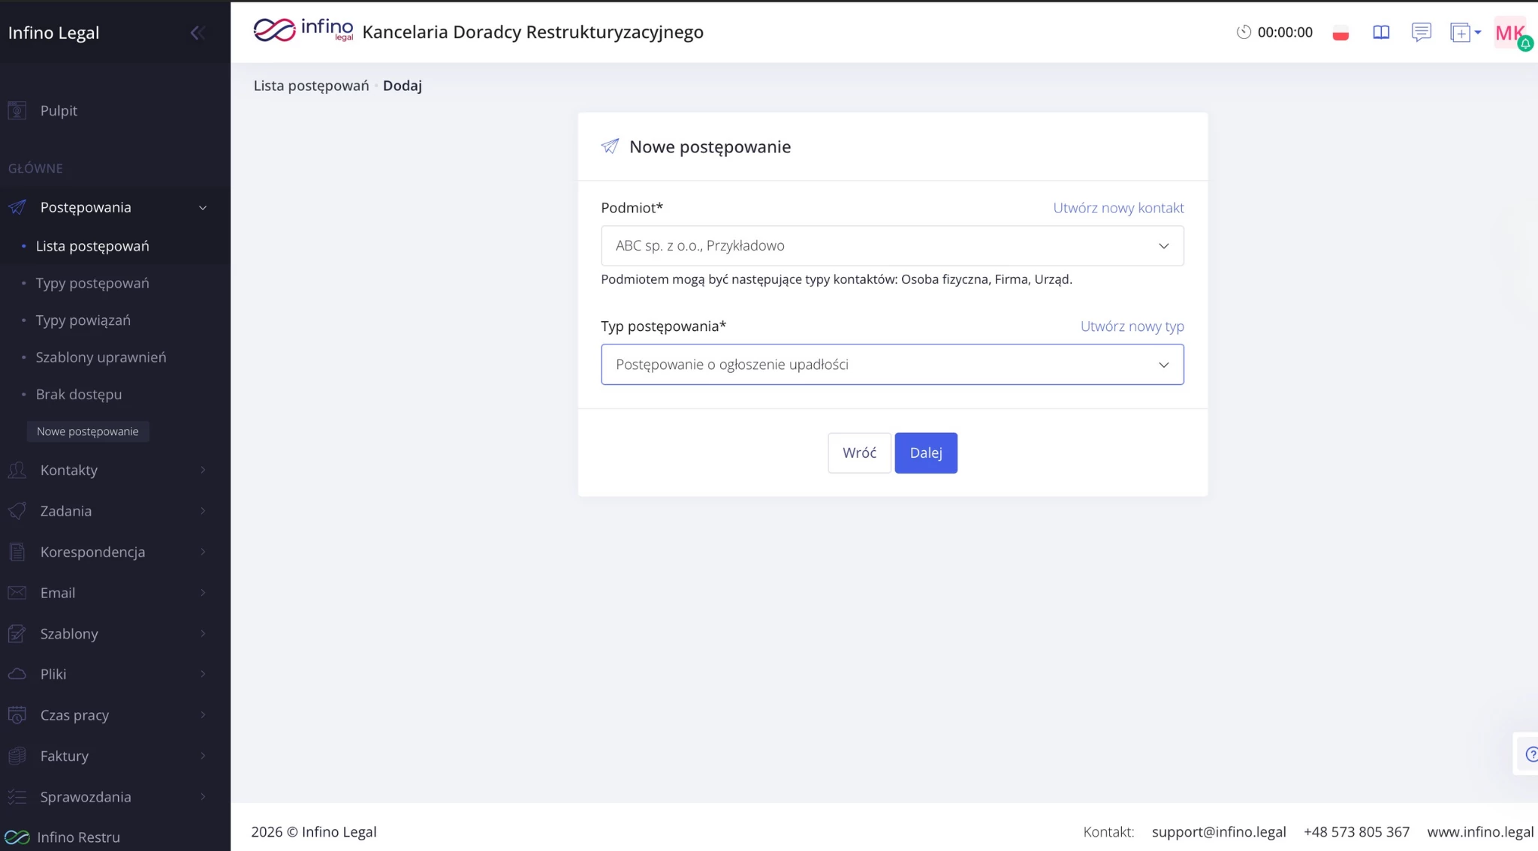This screenshot has height=851, width=1538.
Task: Select Typy postępowań in the sidebar
Action: pyautogui.click(x=92, y=283)
